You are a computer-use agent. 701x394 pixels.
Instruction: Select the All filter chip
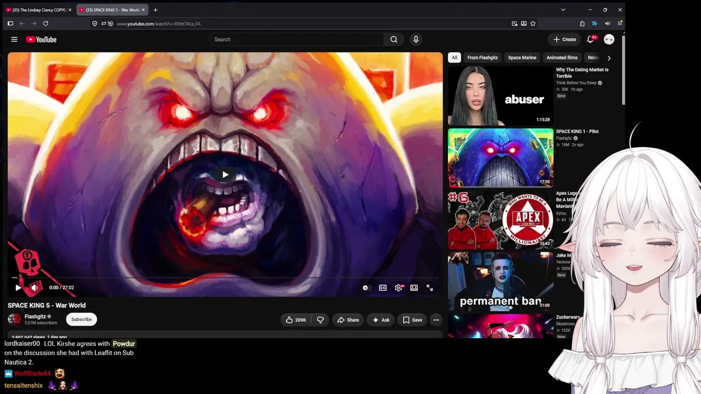(x=454, y=57)
